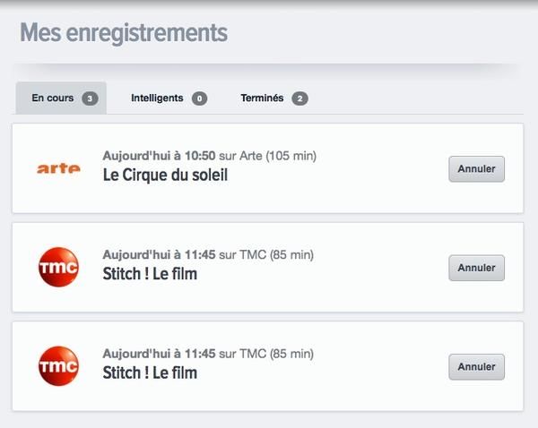Open the Intelligents tab
Image resolution: width=538 pixels, height=428 pixels.
(x=157, y=98)
